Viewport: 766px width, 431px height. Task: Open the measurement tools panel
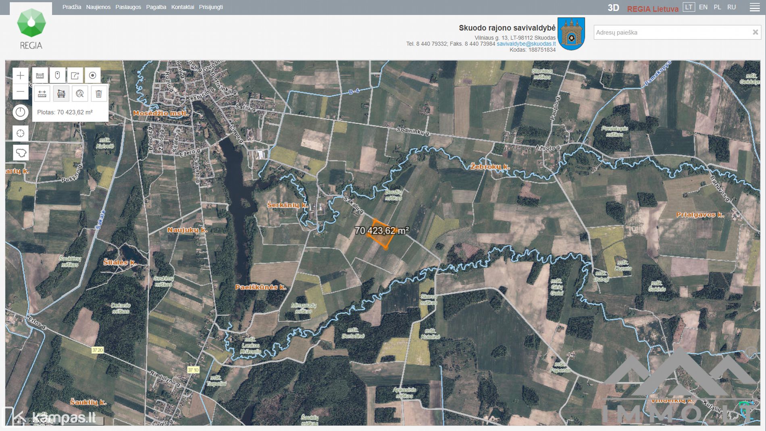click(x=40, y=75)
